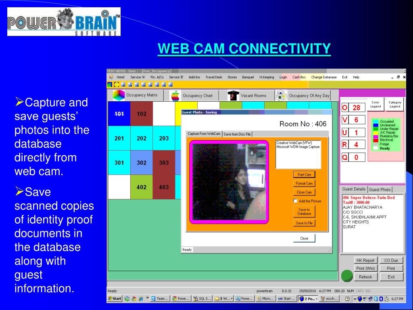This screenshot has height=310, width=413.
Task: Click the Save to File button
Action: point(304,223)
